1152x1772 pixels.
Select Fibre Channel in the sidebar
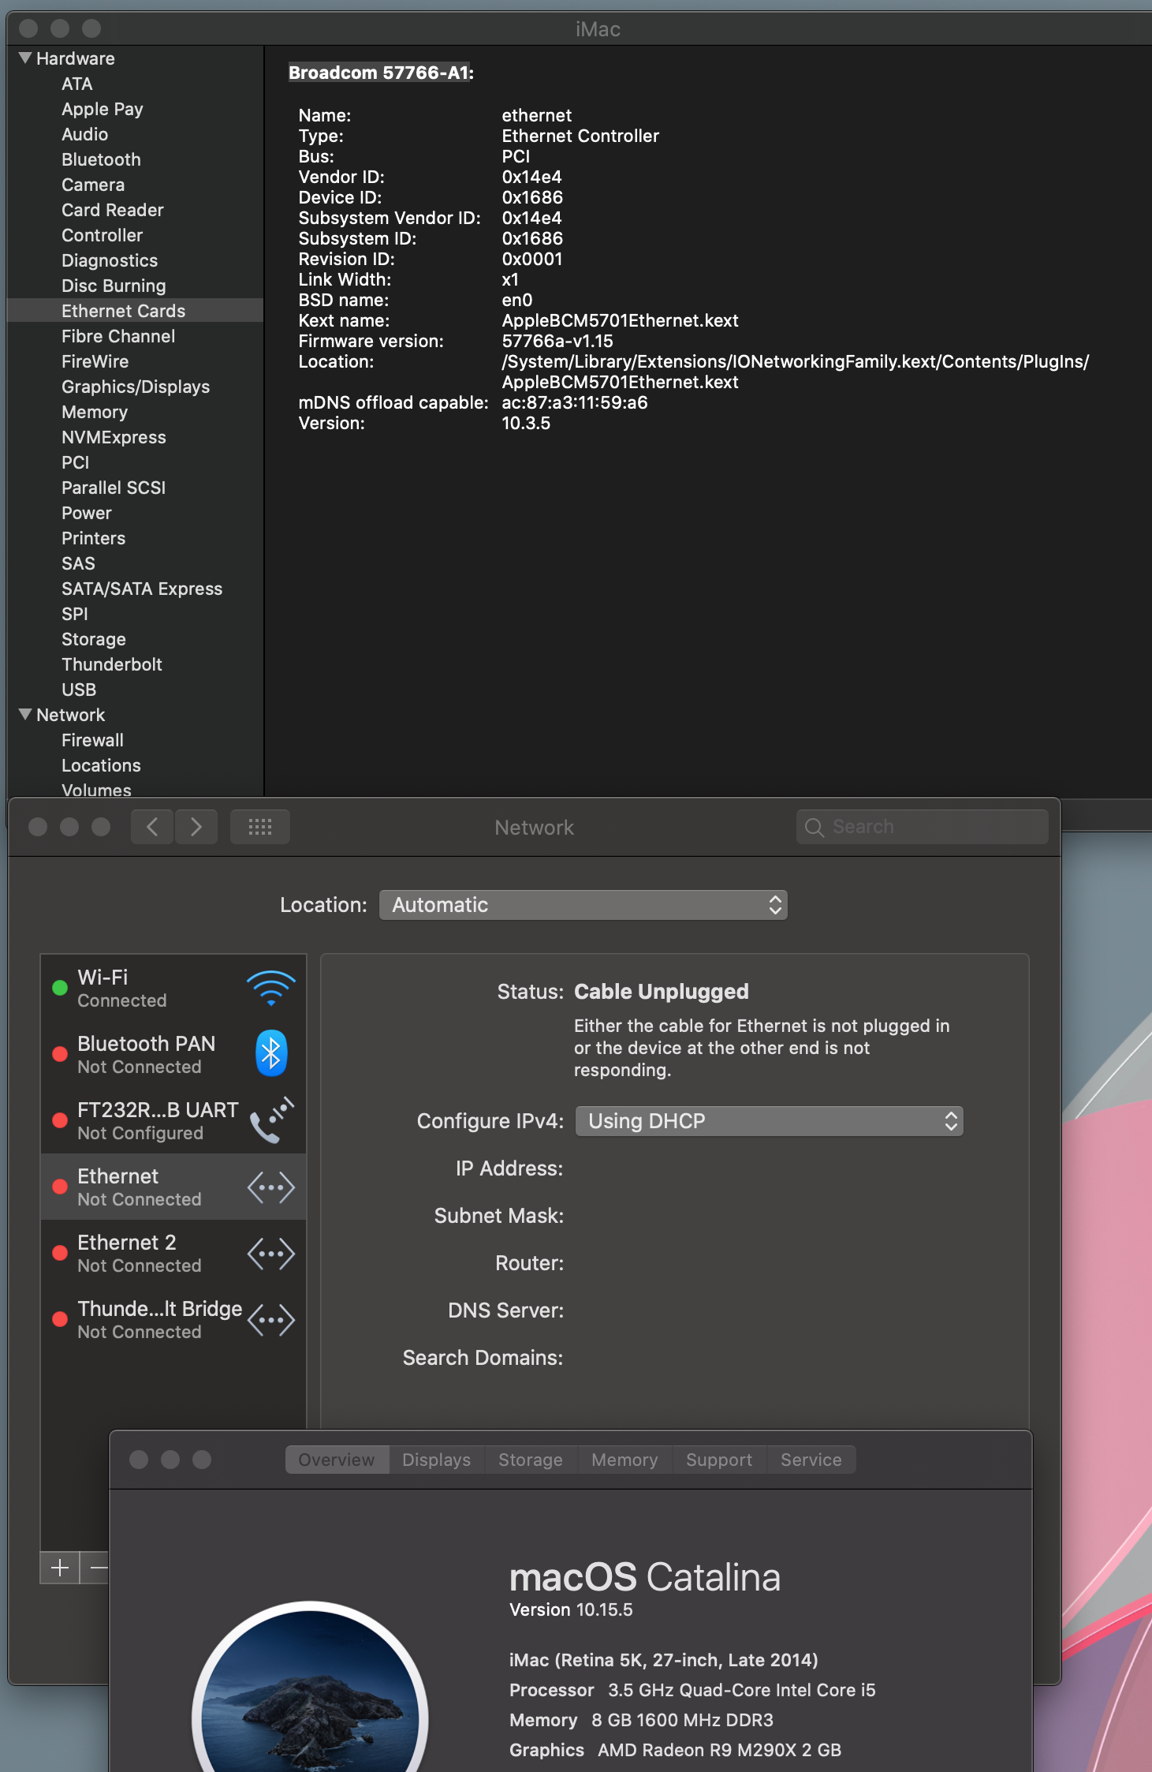tap(136, 336)
